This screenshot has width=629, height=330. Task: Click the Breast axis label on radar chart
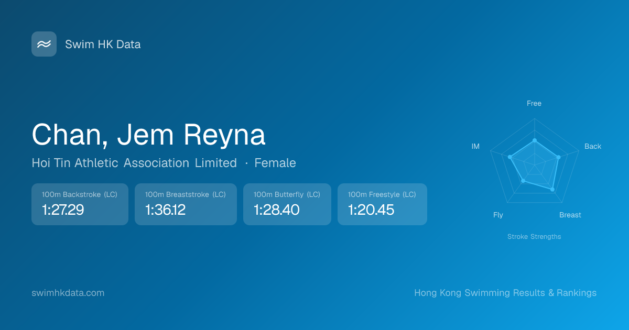(570, 215)
